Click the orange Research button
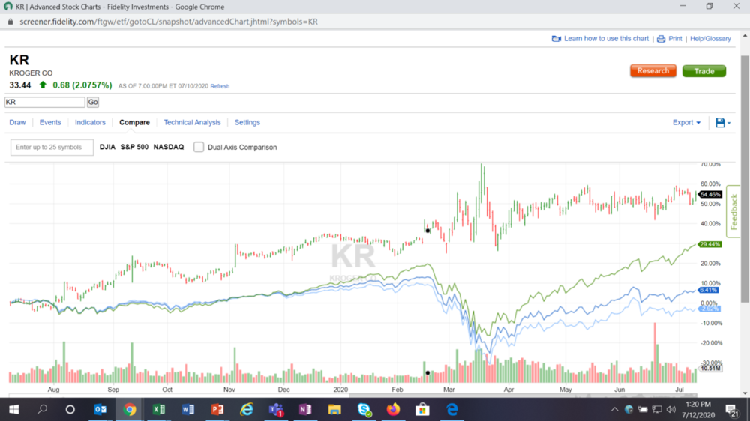Screen dimensions: 750x421 [653, 70]
